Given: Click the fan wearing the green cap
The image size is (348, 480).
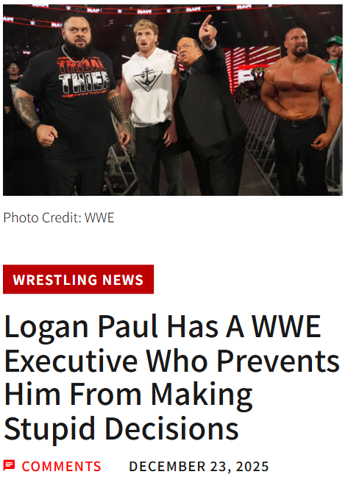Looking at the screenshot, I should 335,57.
